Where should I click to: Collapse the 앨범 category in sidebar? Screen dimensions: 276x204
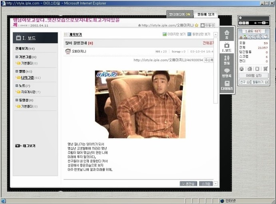click(x=15, y=71)
